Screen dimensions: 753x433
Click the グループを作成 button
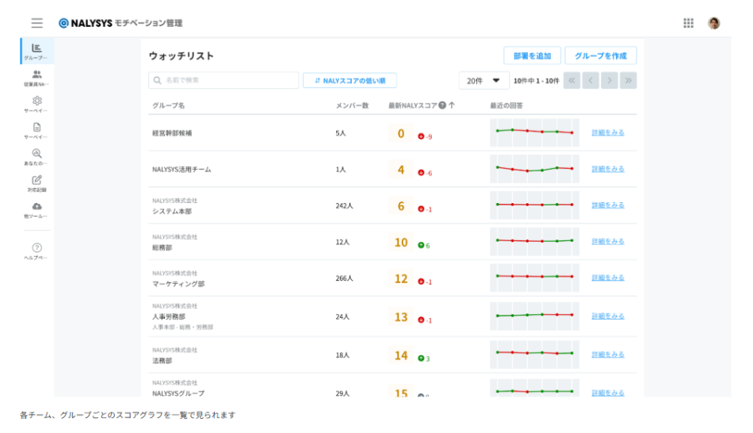pyautogui.click(x=601, y=56)
